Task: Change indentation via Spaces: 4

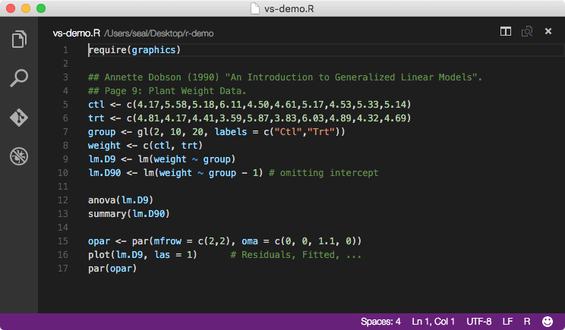Action: 380,322
